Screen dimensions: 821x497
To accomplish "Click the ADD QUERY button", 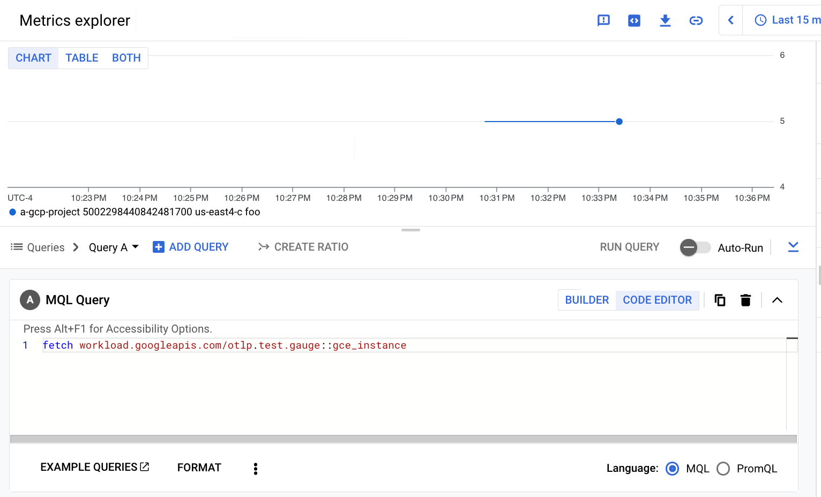I will [x=191, y=247].
